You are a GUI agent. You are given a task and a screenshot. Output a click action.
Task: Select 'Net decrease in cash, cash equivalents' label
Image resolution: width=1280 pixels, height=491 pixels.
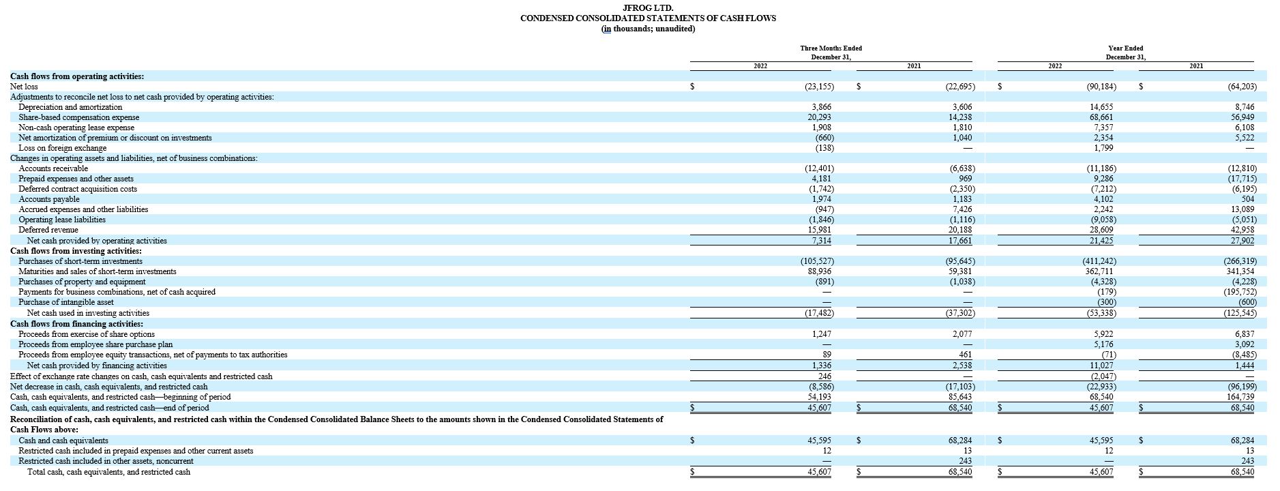coord(109,387)
